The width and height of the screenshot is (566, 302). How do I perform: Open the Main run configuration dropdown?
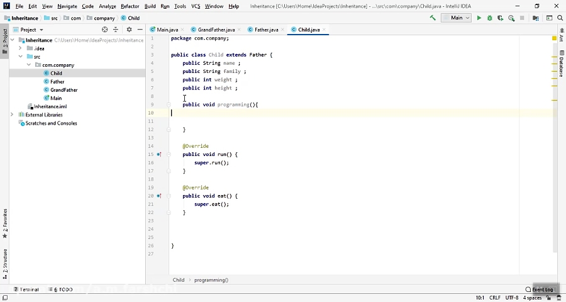(x=457, y=18)
